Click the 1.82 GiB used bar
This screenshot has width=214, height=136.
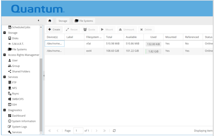pyautogui.click(x=153, y=51)
